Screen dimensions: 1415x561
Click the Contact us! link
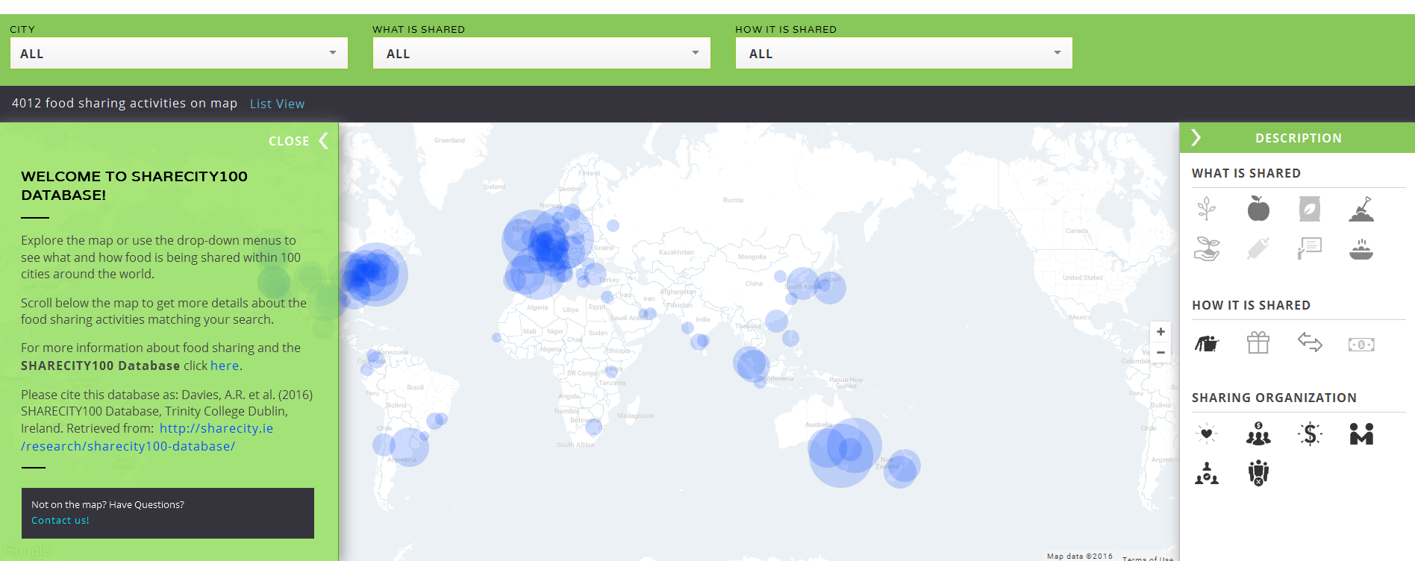tap(60, 521)
